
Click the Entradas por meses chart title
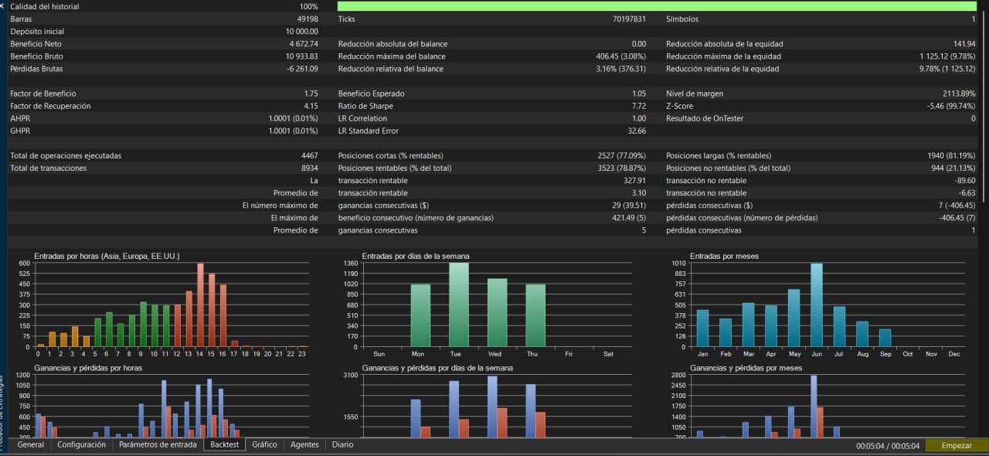723,256
